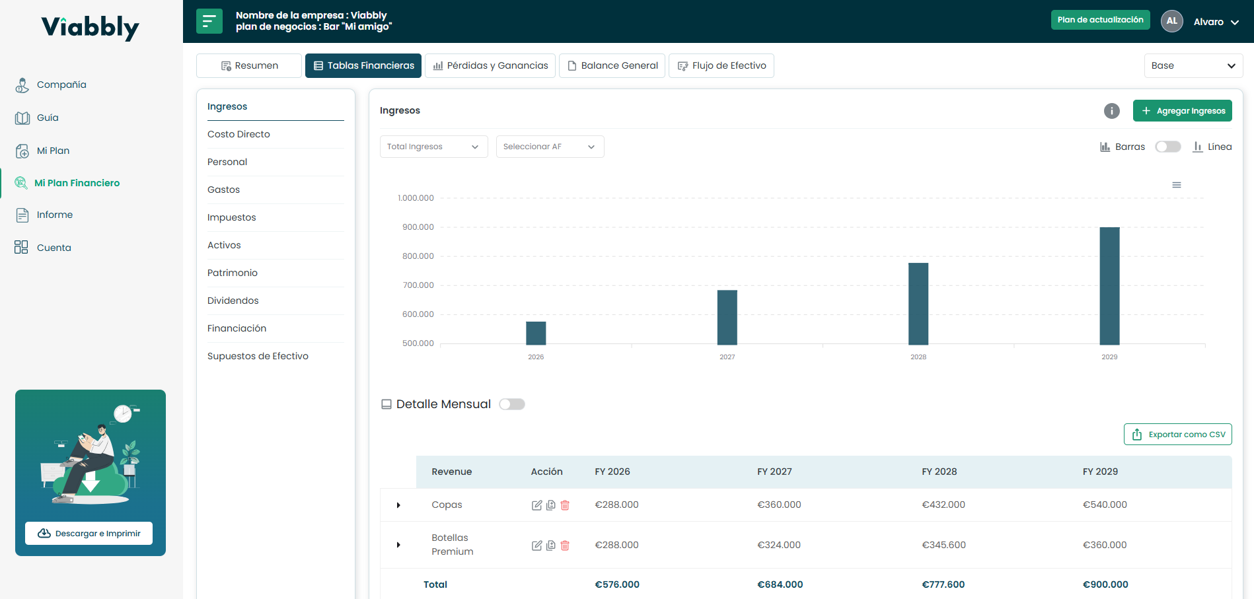This screenshot has width=1254, height=599.
Task: Click Exportar como CSV button
Action: [1177, 435]
